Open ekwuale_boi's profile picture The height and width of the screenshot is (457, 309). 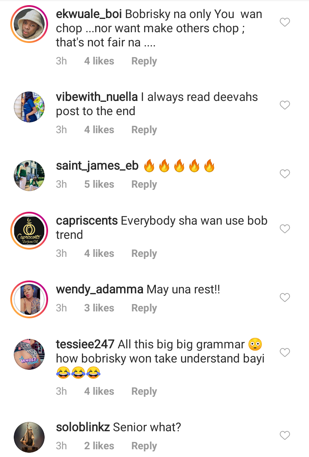29,24
